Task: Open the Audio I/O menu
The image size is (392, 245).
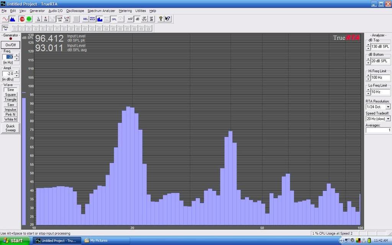Action: tap(56, 11)
